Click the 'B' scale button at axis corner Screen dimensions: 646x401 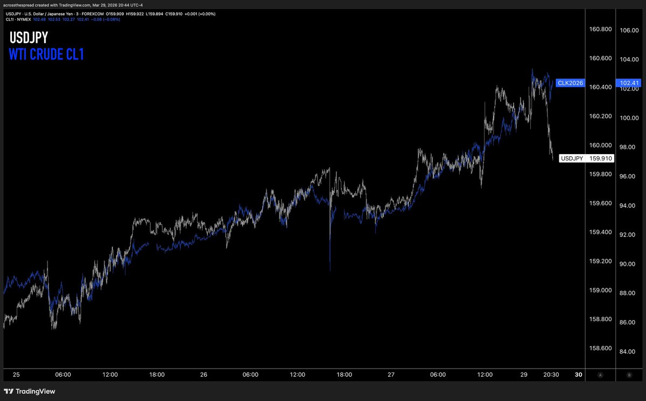[x=629, y=374]
